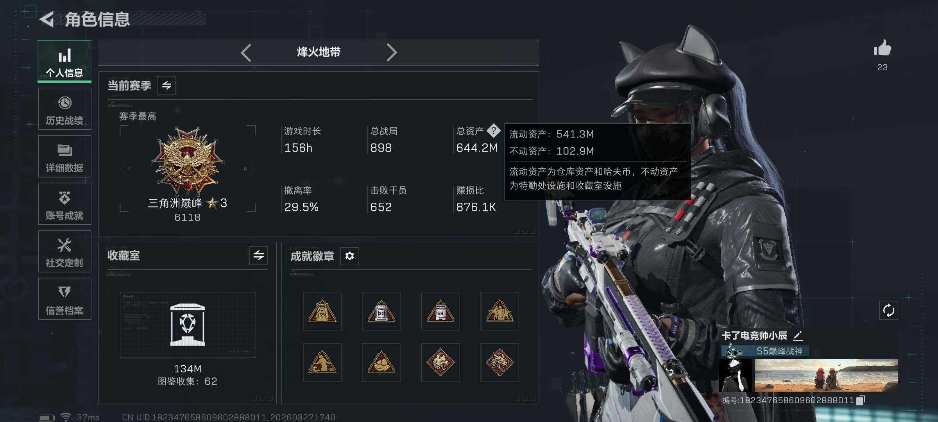Go to 社交定制 section

tap(64, 251)
